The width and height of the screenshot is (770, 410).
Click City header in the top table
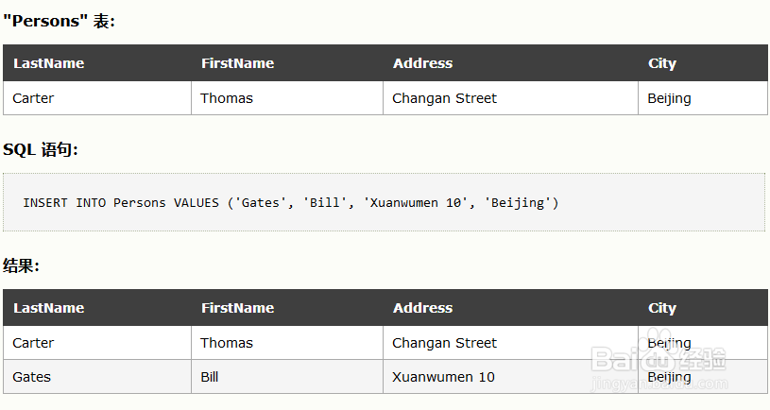coord(661,63)
